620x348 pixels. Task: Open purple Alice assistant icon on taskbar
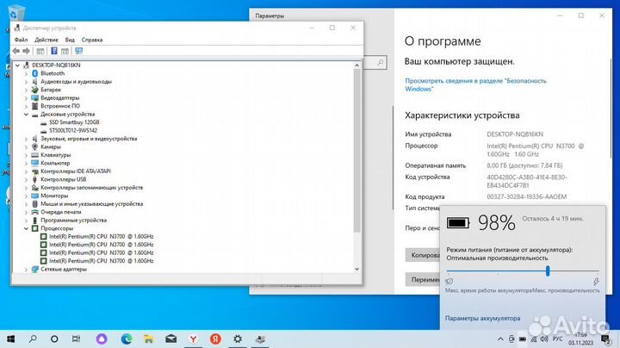[x=102, y=339]
